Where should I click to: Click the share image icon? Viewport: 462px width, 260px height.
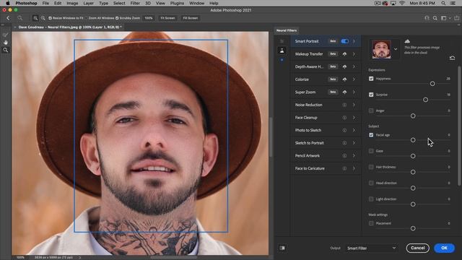[x=456, y=18]
